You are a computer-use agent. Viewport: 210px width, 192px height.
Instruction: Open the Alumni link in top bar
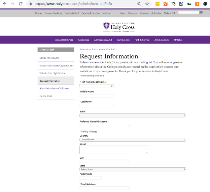(38, 13)
